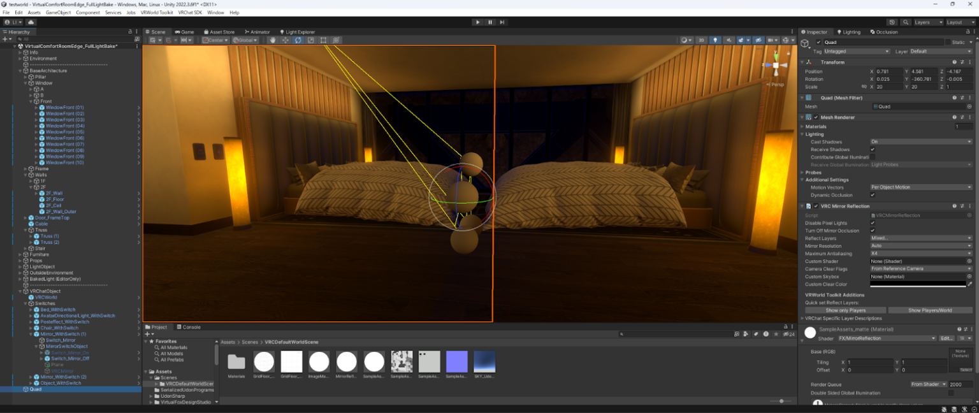Collapse the Walls hierarchy item
The image size is (979, 413).
25,175
